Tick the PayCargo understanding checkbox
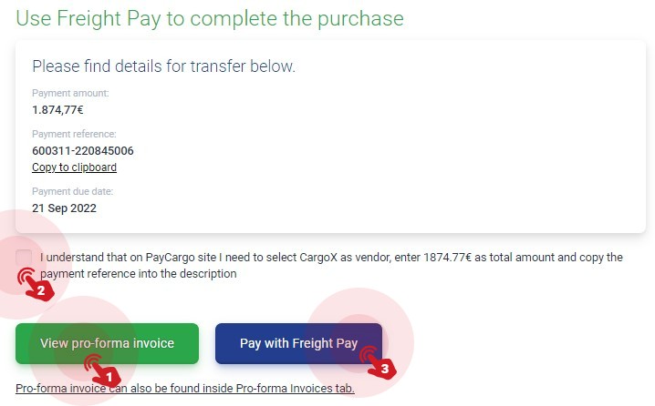 pyautogui.click(x=24, y=258)
